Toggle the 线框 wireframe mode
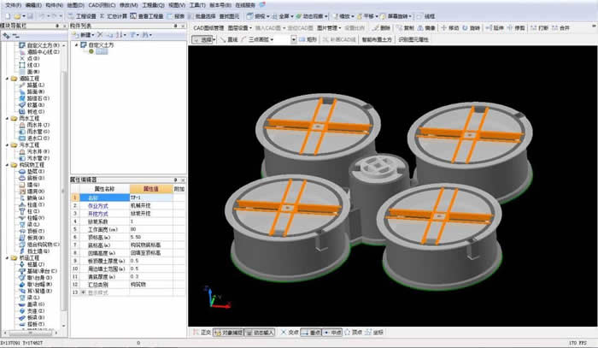This screenshot has width=598, height=348. 425,16
